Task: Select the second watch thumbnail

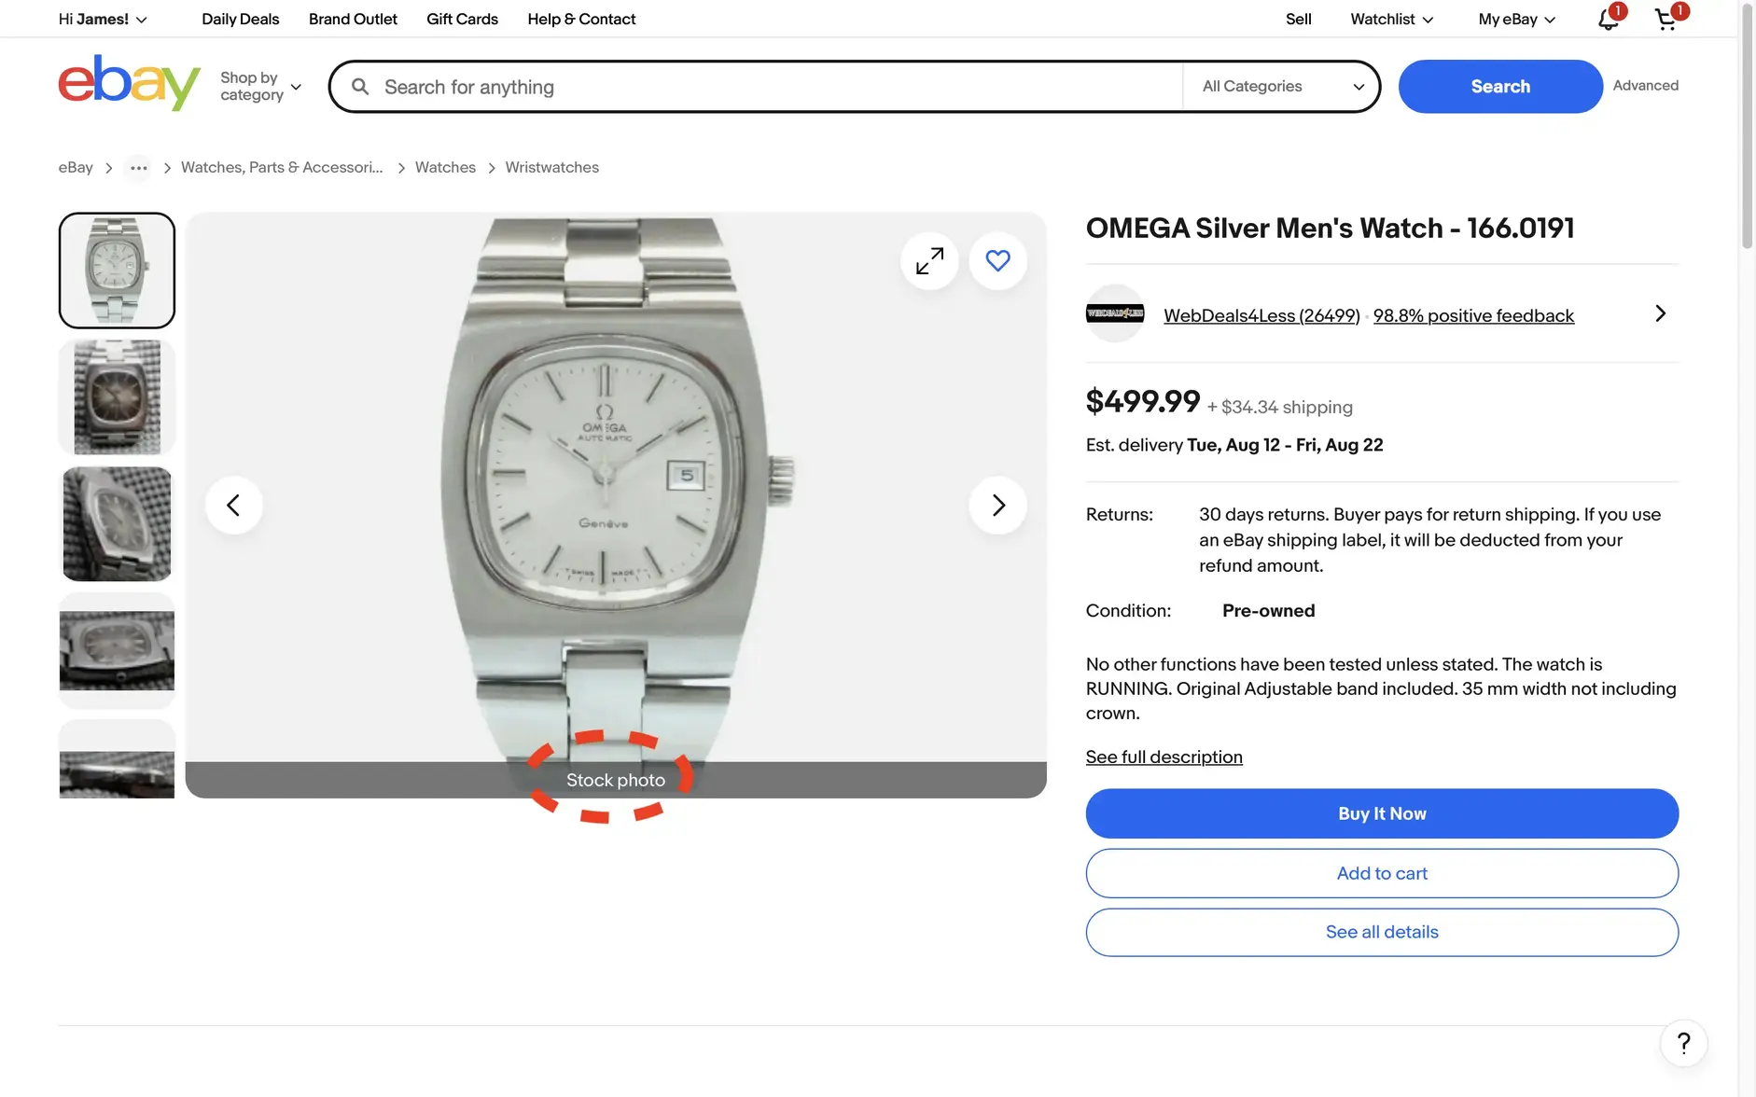Action: click(x=117, y=396)
